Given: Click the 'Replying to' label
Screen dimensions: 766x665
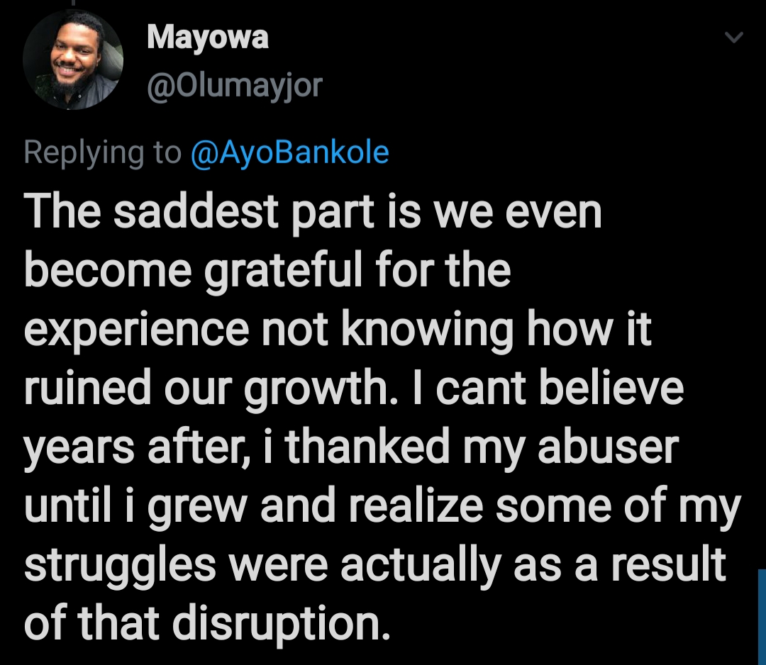Looking at the screenshot, I should (103, 153).
